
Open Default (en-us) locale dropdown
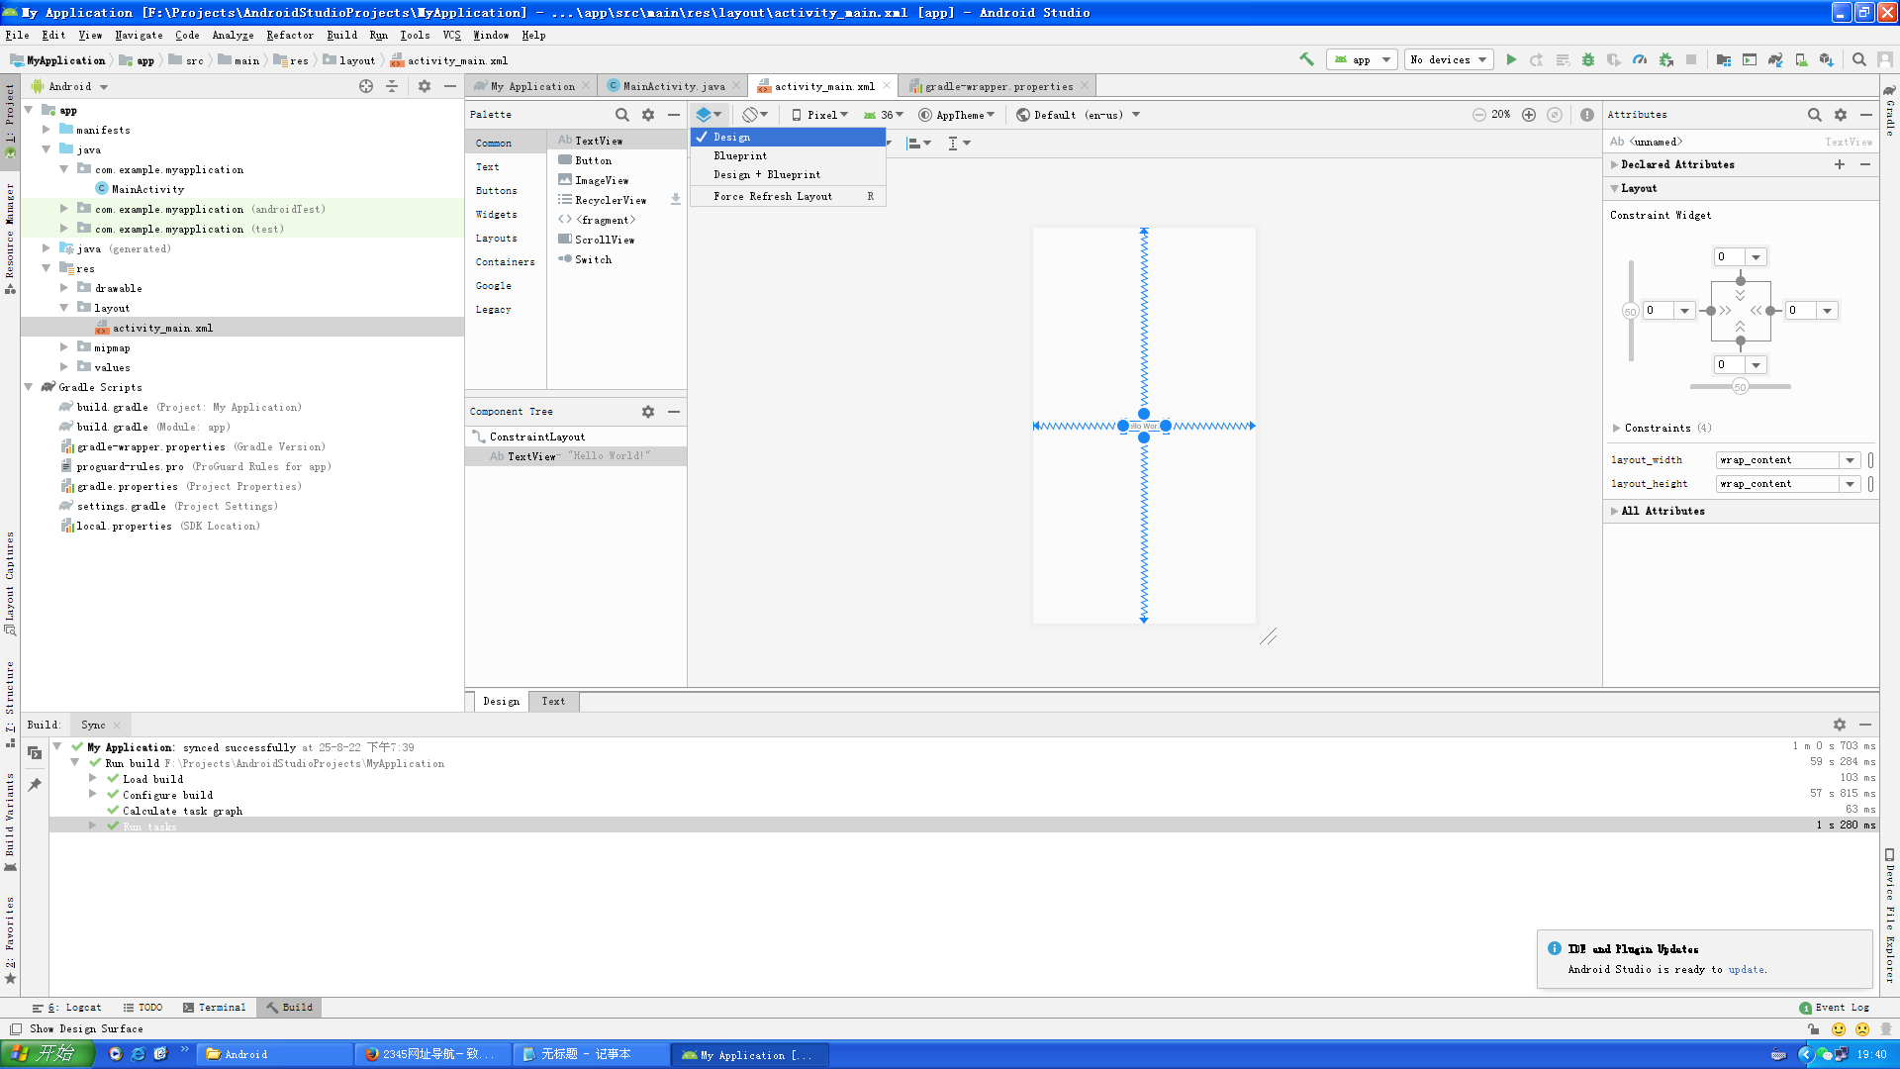tap(1079, 115)
